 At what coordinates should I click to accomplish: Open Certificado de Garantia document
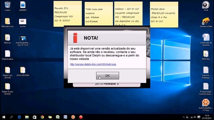click(x=206, y=40)
